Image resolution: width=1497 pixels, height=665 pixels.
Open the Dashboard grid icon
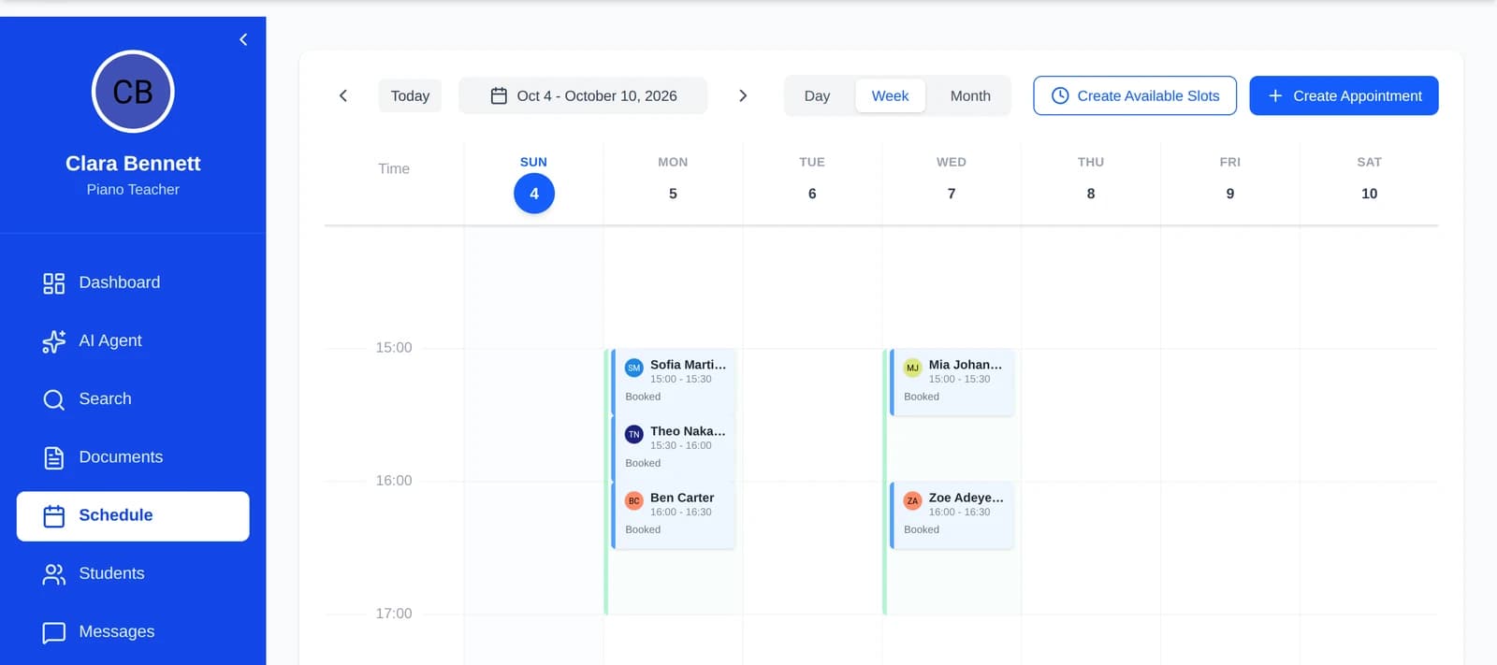click(x=54, y=283)
